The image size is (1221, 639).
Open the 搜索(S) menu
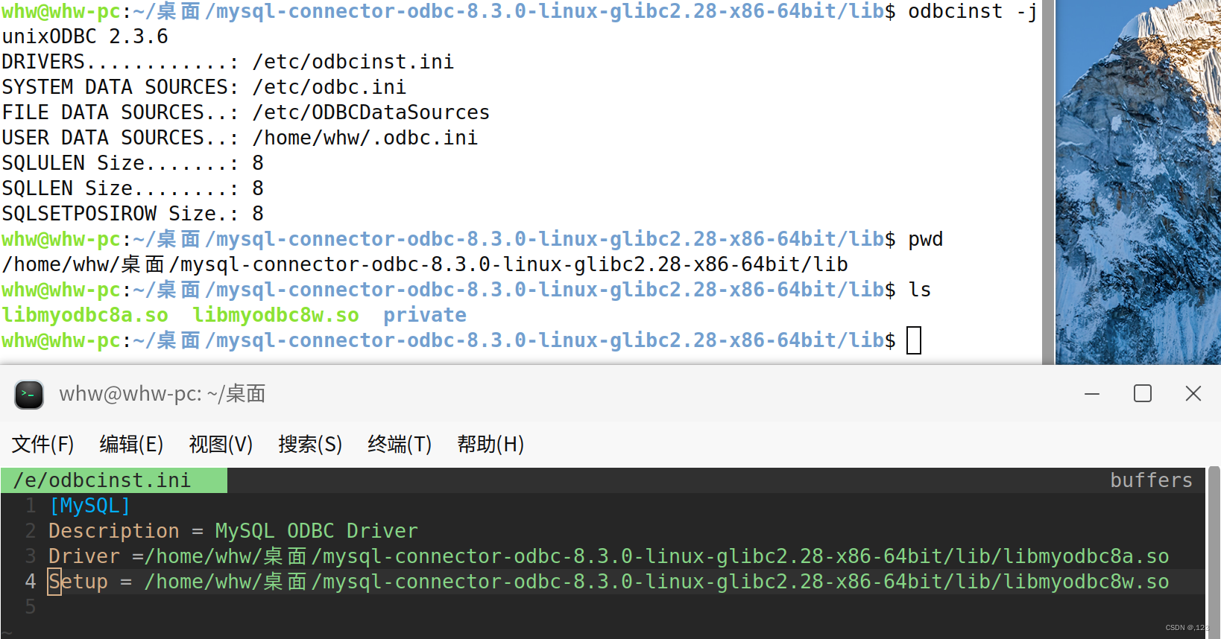(309, 444)
